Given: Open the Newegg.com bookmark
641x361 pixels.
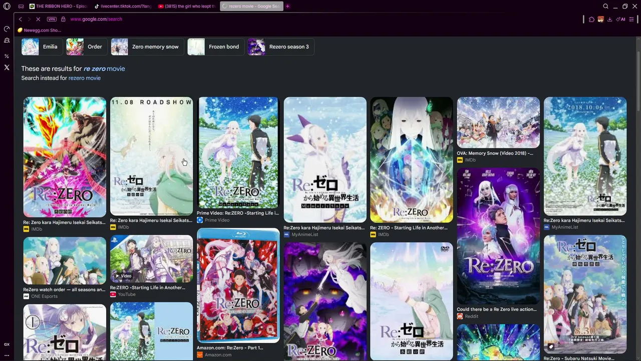Looking at the screenshot, I should click(x=39, y=30).
